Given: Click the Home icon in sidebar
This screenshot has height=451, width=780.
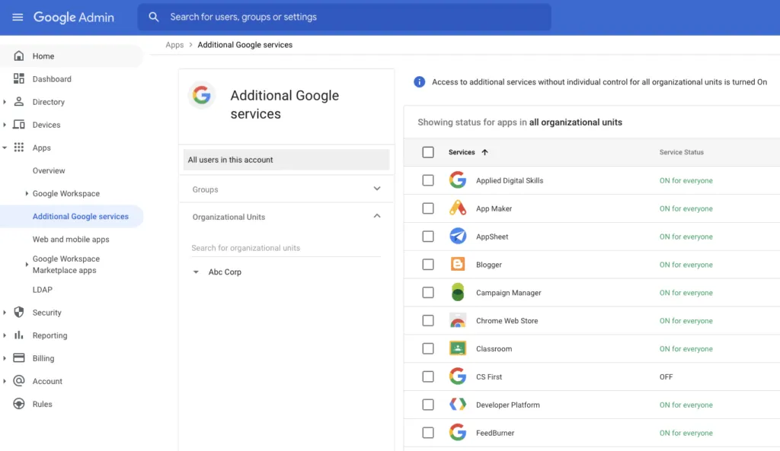Looking at the screenshot, I should [x=19, y=56].
